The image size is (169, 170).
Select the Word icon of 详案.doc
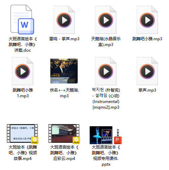pos(22,19)
